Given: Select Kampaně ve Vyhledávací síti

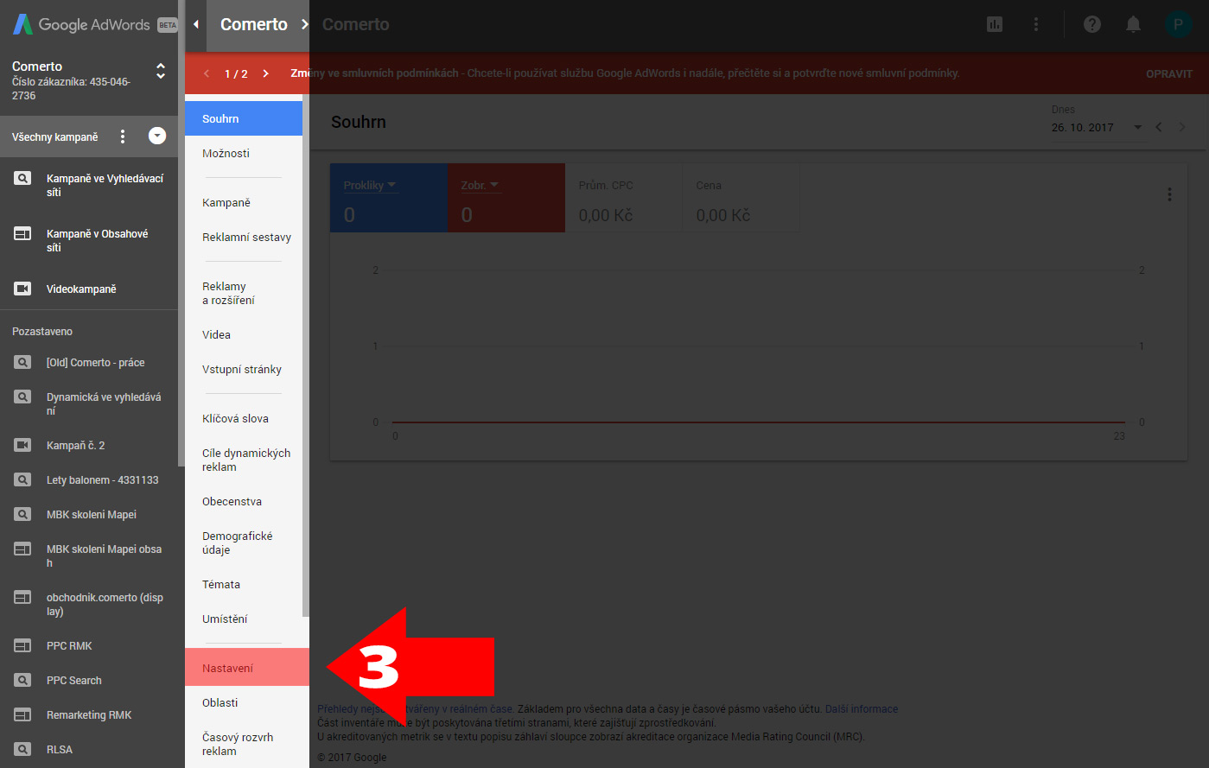Looking at the screenshot, I should coord(105,185).
